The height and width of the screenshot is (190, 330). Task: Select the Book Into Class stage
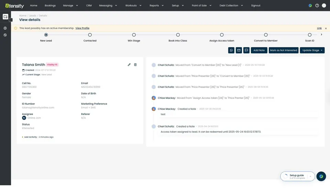(178, 35)
